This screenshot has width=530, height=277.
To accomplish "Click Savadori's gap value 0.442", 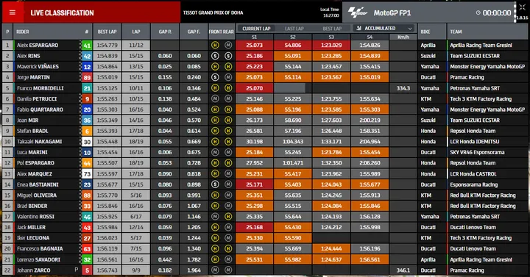I will (165, 259).
